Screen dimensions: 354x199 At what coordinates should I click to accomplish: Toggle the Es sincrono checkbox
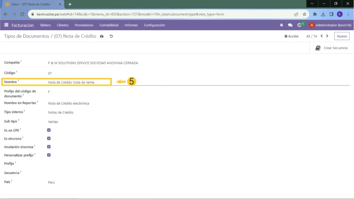pyautogui.click(x=49, y=138)
